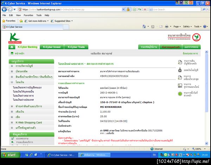Open the File menu
211x165 pixels.
point(4,15)
